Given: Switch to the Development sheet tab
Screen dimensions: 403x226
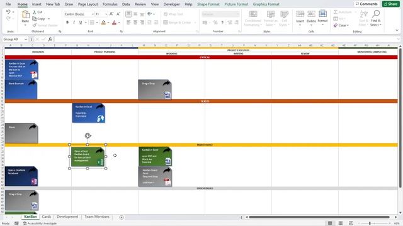Looking at the screenshot, I should point(67,217).
